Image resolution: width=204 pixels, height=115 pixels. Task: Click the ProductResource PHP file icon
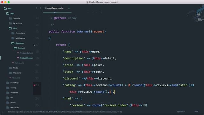(18, 58)
